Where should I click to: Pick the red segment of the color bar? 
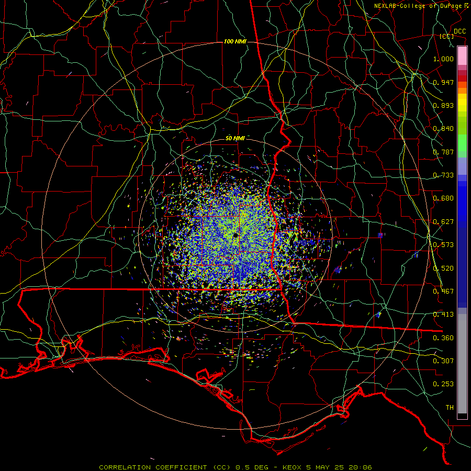(x=462, y=78)
